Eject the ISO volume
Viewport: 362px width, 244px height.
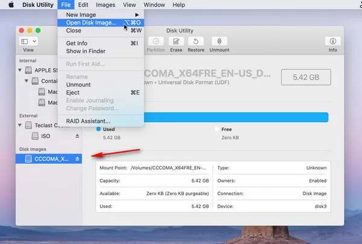coord(77,136)
